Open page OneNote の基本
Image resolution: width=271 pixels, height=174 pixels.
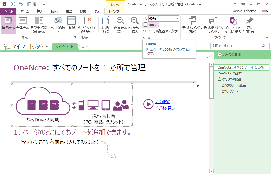point(230,73)
